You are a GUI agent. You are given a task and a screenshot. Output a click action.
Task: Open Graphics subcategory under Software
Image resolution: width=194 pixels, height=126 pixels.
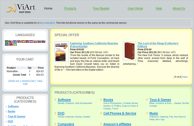[x=70, y=103]
